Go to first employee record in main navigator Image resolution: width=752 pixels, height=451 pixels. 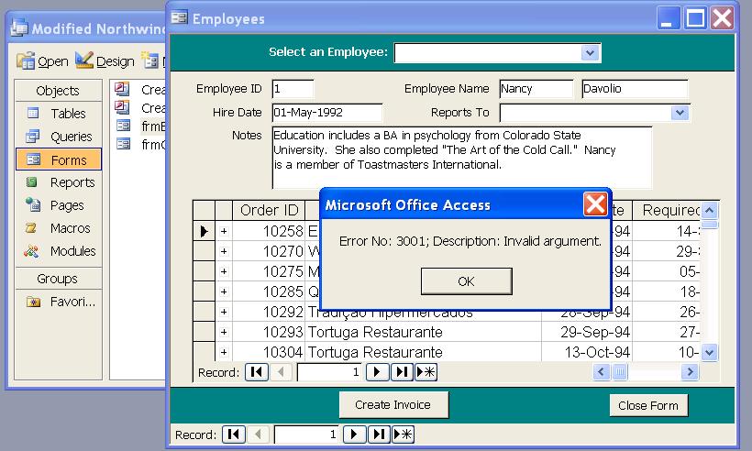point(234,434)
